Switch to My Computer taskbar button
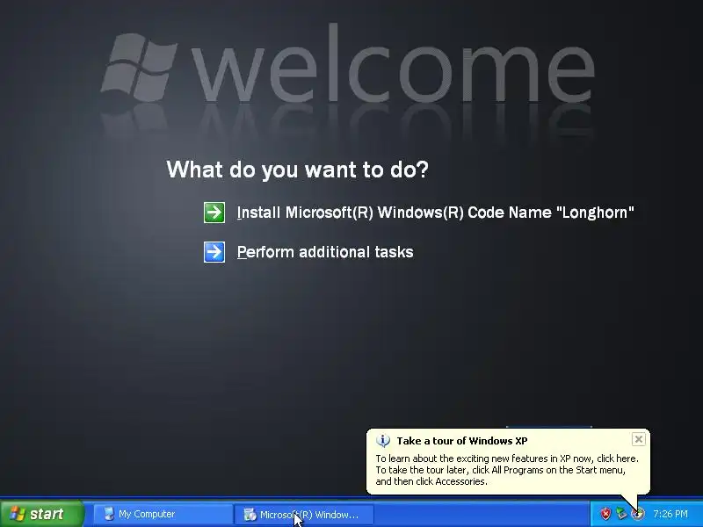This screenshot has height=527, width=703. point(163,514)
